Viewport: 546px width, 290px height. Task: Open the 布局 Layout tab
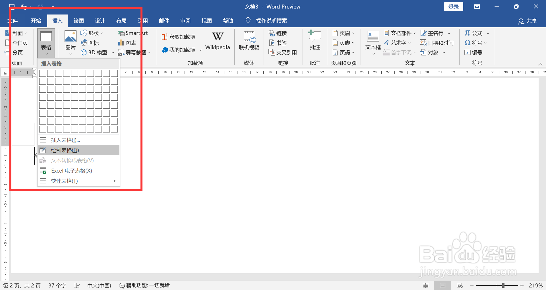[121, 21]
